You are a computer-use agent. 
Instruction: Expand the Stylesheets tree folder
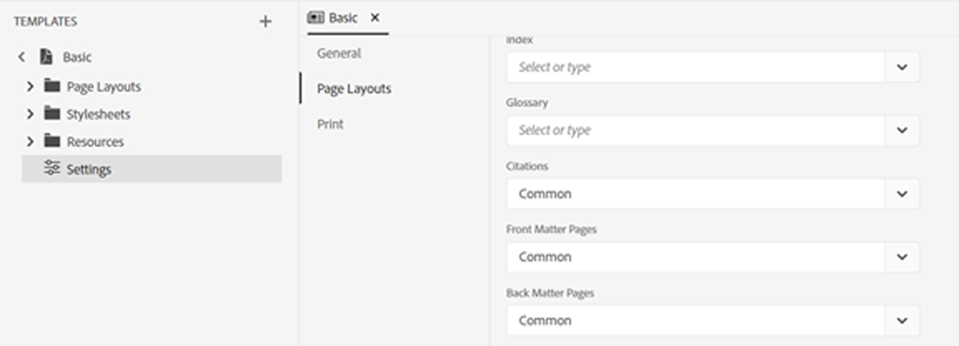coord(30,113)
